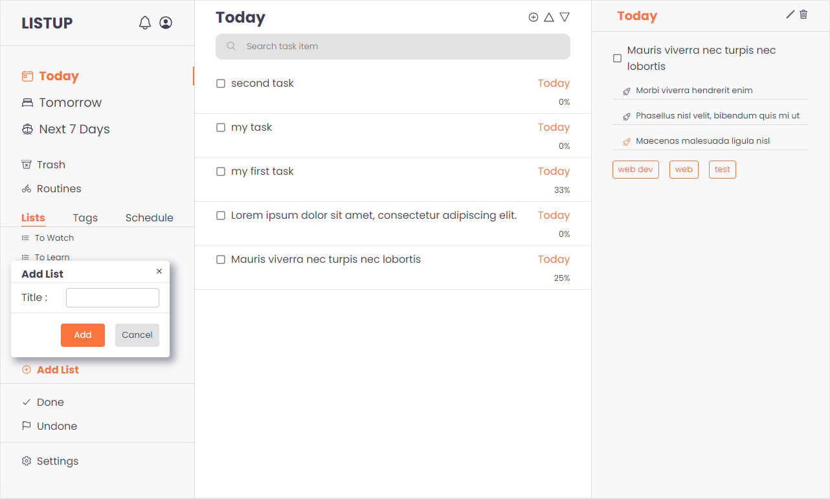This screenshot has width=830, height=499.
Task: Click the rocket icon beside Morbi viverra subtask
Action: click(x=626, y=91)
